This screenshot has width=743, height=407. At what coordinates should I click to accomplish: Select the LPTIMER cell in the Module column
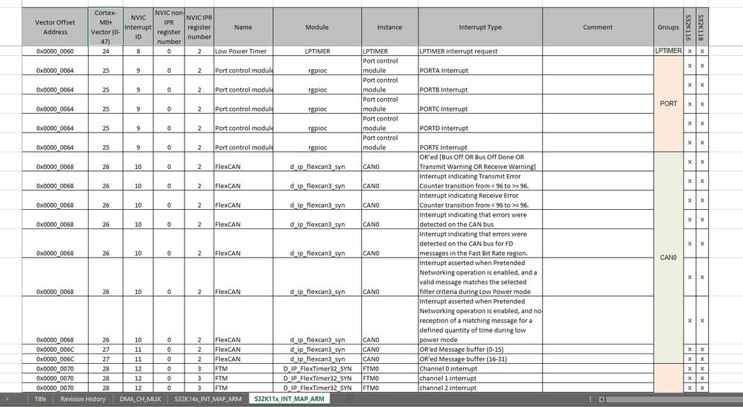pos(317,51)
